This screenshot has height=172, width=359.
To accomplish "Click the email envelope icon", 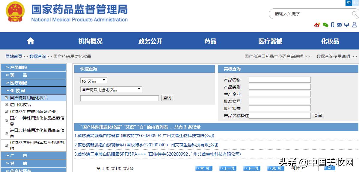I will [x=339, y=25].
